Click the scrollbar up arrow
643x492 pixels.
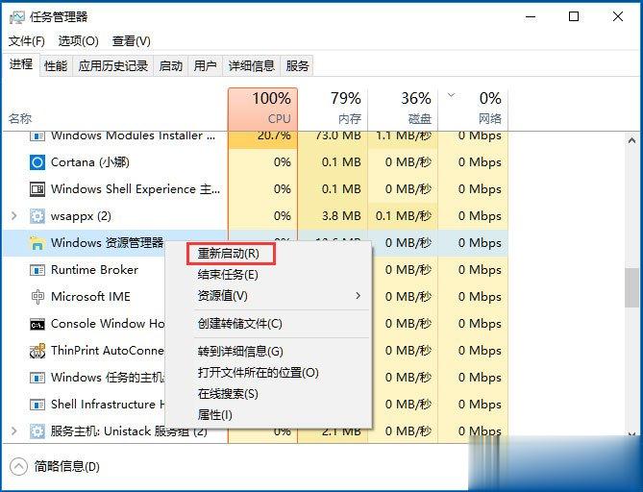(x=631, y=141)
